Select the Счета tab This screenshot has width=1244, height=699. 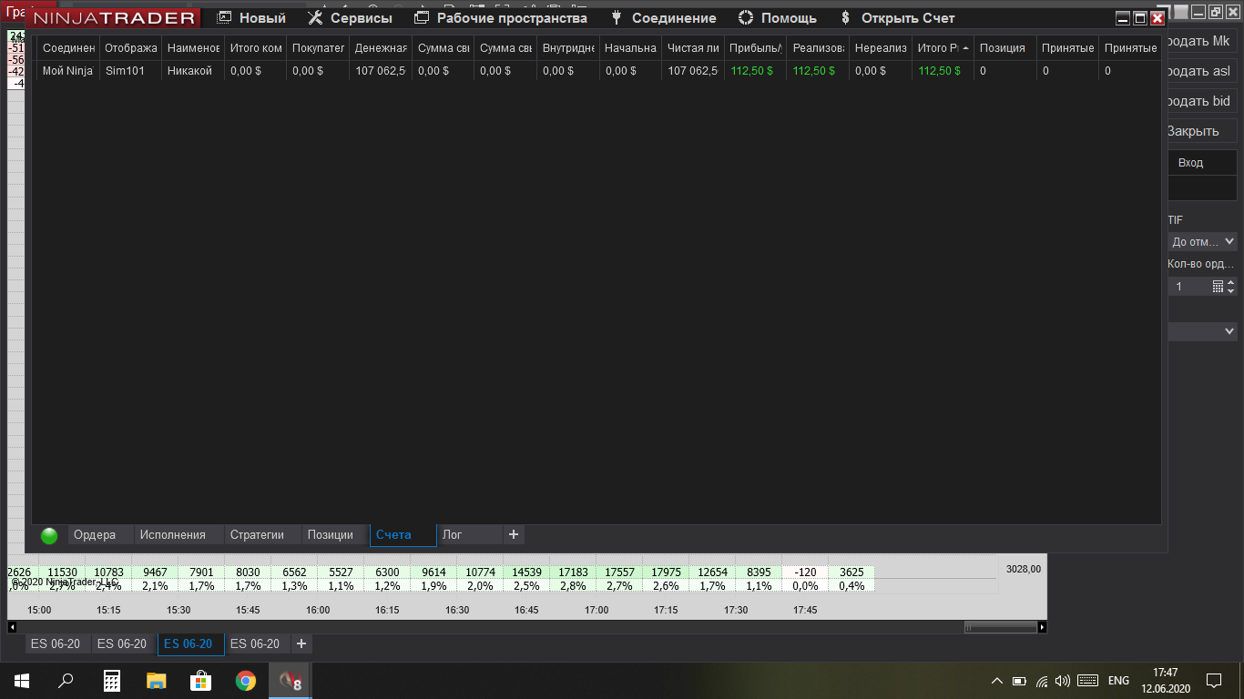pyautogui.click(x=403, y=535)
